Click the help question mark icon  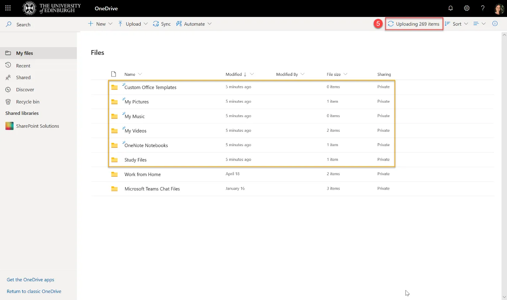click(x=483, y=8)
